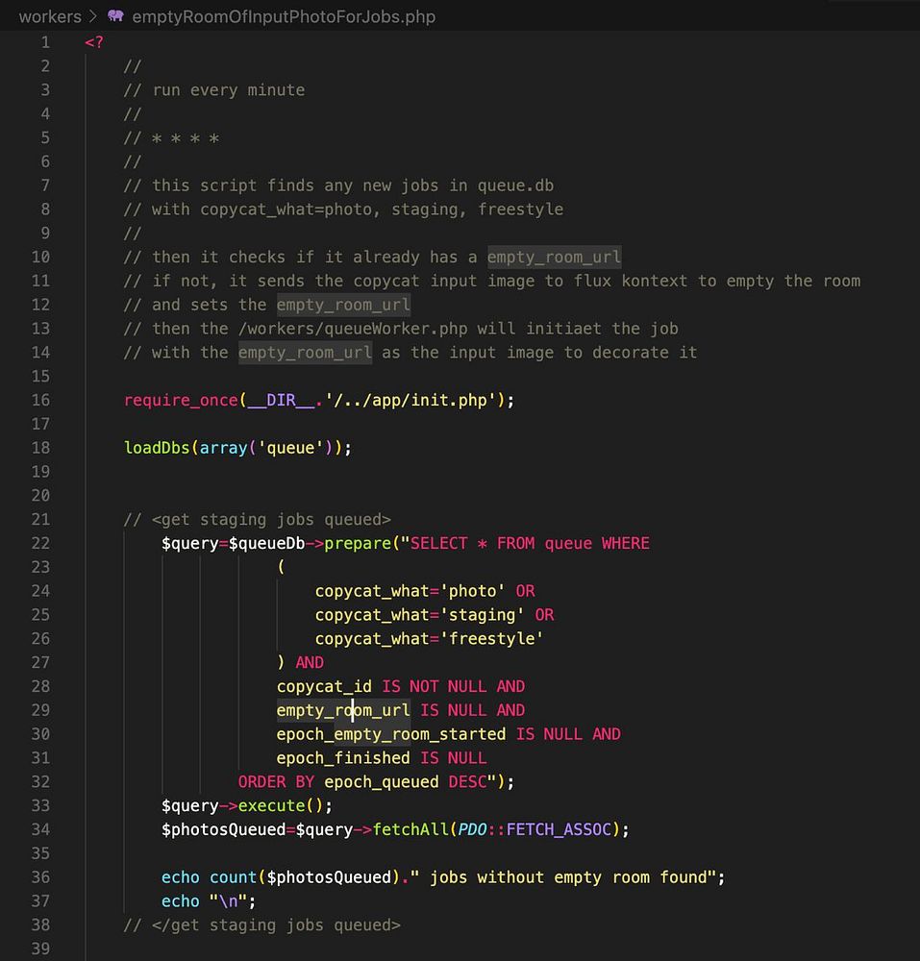Screen dimensions: 920x961
Task: Click the "workers" breadcrumb folder
Action: (50, 16)
